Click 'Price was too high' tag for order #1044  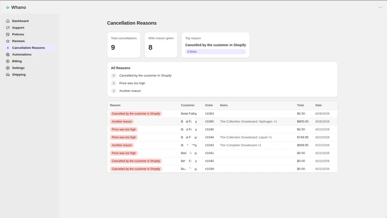coord(124,138)
